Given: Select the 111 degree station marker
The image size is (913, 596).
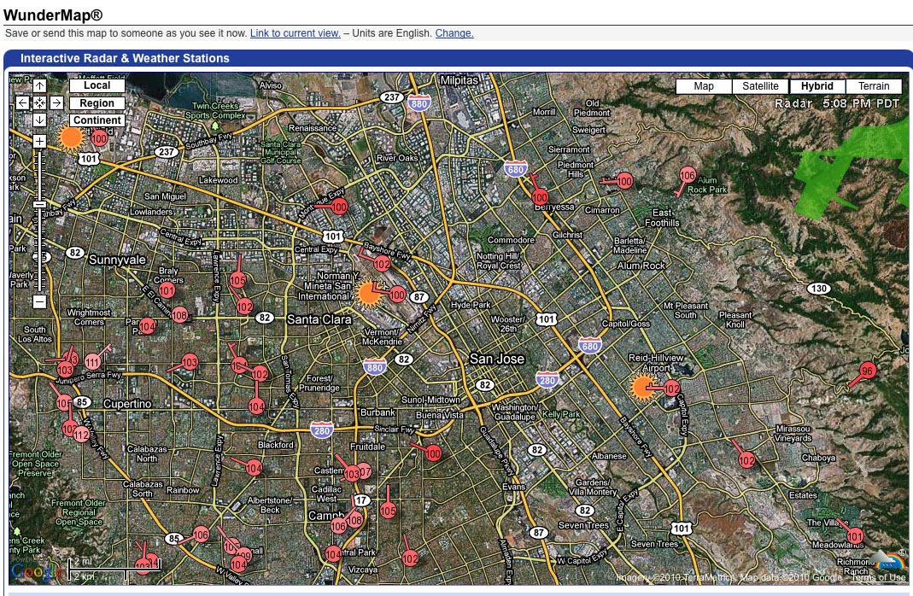Looking at the screenshot, I should [x=92, y=363].
